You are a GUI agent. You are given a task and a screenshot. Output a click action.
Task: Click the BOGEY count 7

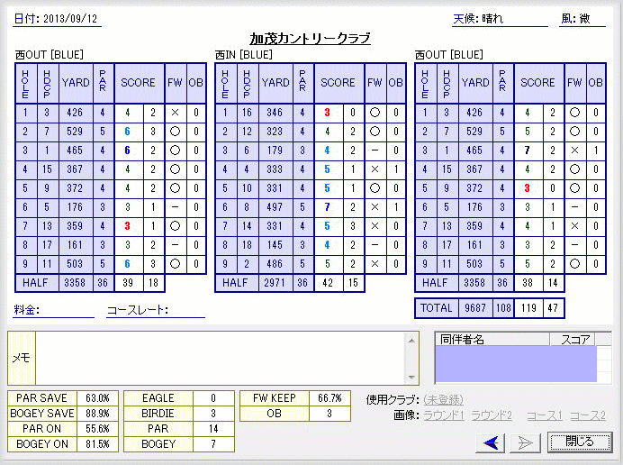click(213, 444)
